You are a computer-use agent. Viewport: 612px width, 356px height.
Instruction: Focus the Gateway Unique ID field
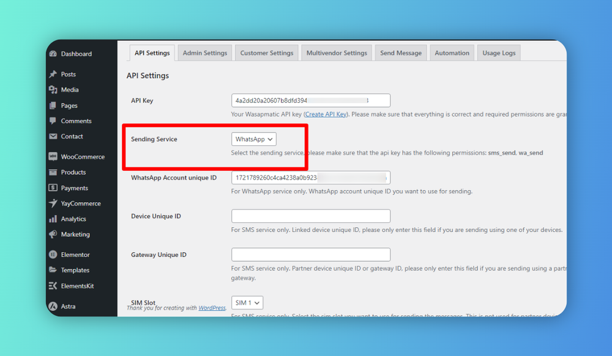[x=311, y=255]
